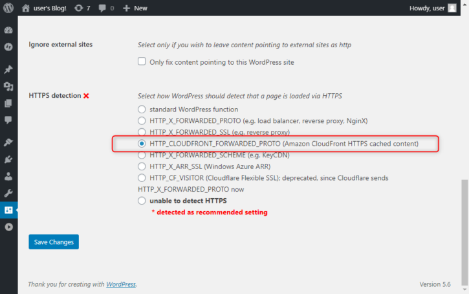Select HTTP_CF_VISITOR Cloudflare Flexible SSL option
Screen dimensions: 469x294
tap(142, 178)
